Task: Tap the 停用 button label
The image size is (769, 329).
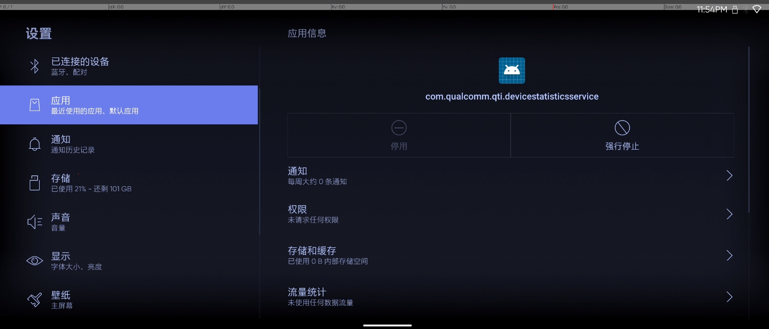Action: coord(399,146)
